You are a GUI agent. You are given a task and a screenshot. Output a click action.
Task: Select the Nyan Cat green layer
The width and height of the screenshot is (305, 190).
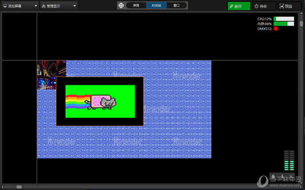tap(100, 101)
